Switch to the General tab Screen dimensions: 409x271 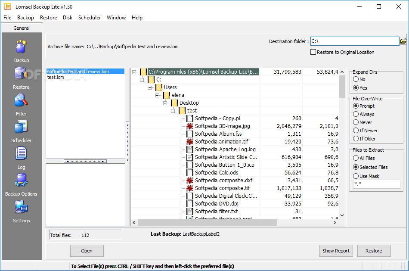[x=22, y=28]
